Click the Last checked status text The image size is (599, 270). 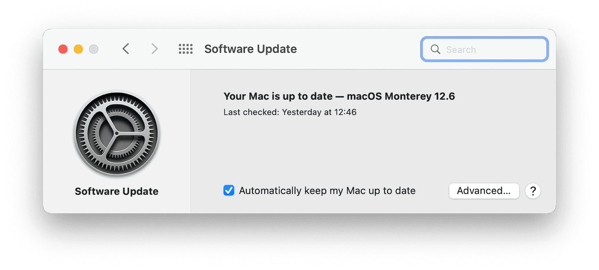click(x=290, y=112)
